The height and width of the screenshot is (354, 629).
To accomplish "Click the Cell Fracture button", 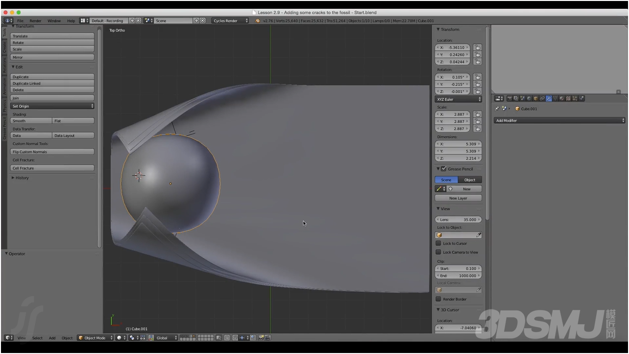I will [x=52, y=168].
